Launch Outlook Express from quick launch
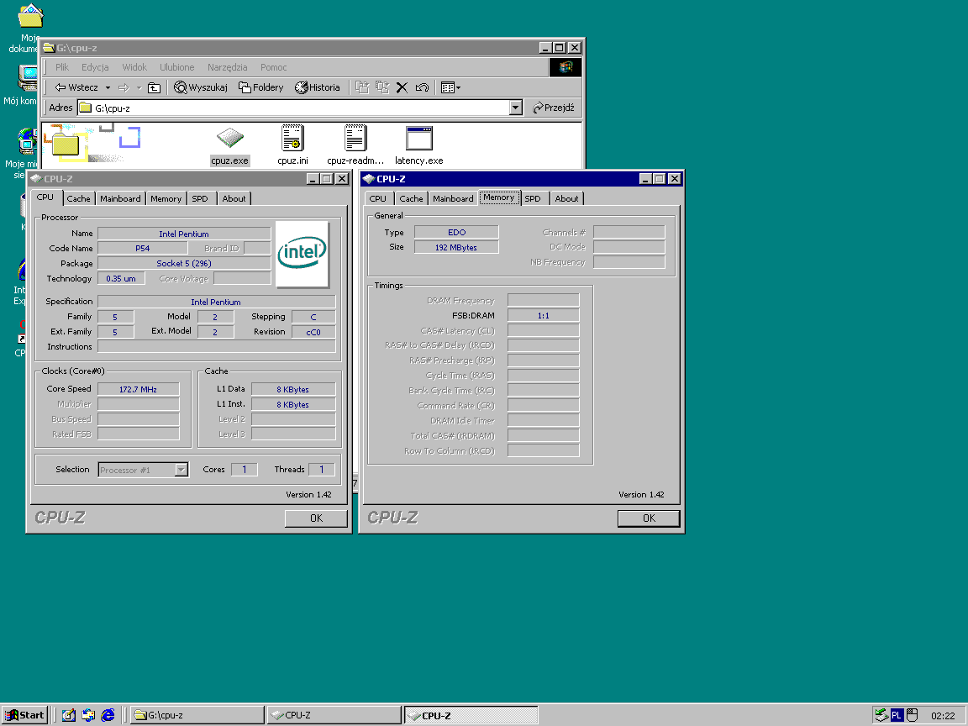The height and width of the screenshot is (726, 968). point(88,715)
